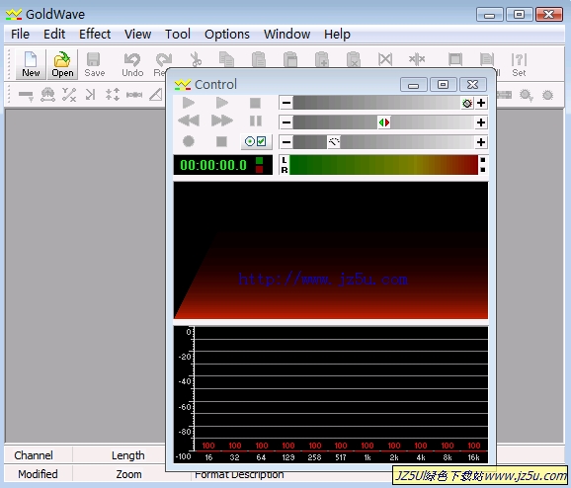
Task: Click minus button on balance slider
Action: (x=286, y=122)
